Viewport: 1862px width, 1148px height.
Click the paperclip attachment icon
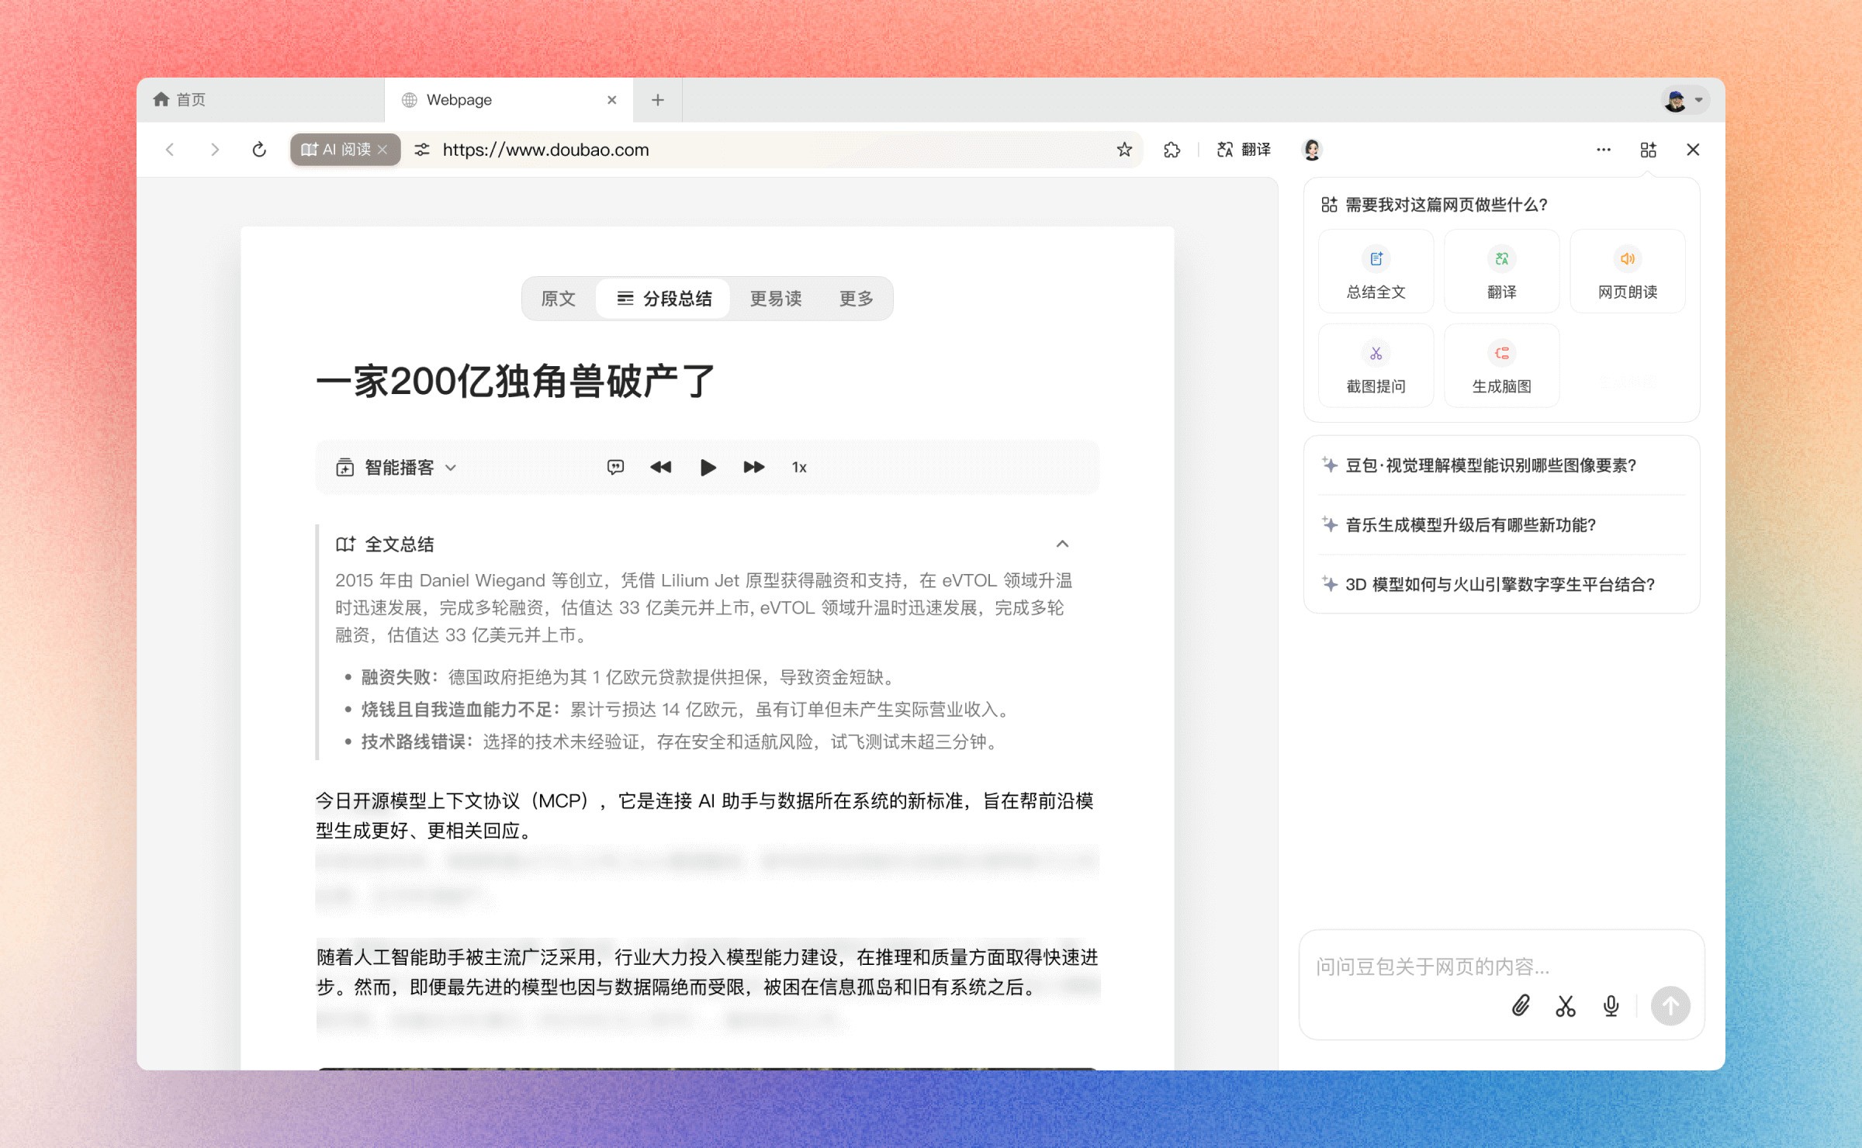tap(1521, 1006)
